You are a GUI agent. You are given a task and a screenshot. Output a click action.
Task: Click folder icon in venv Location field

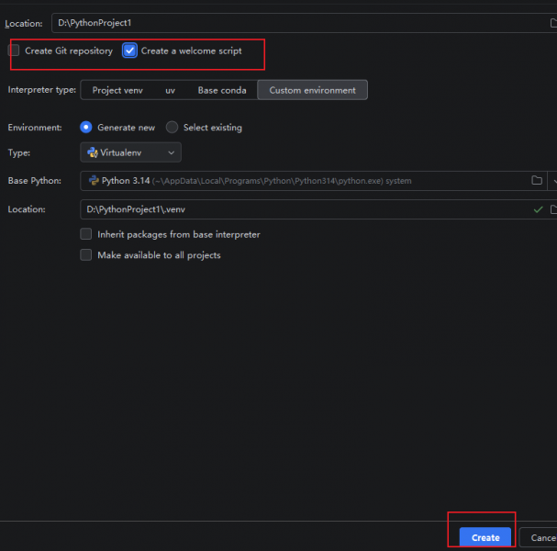click(553, 209)
